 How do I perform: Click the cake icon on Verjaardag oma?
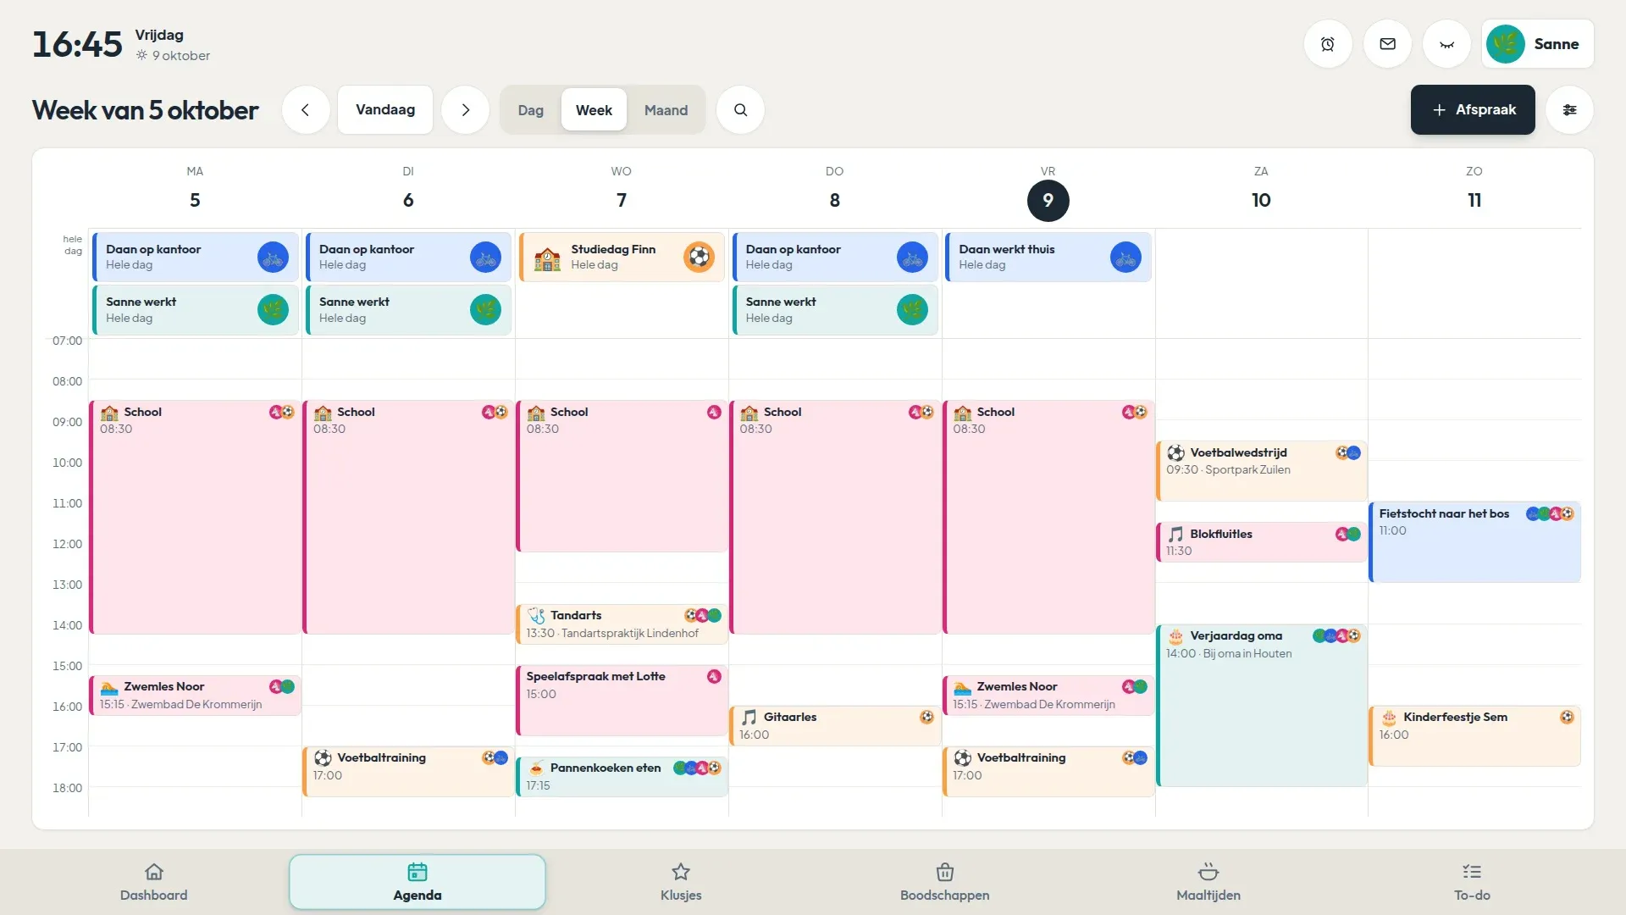click(1175, 636)
